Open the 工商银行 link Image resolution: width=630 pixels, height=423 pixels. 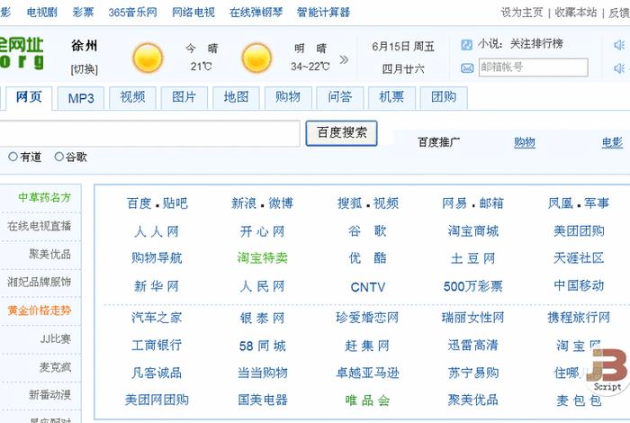click(157, 346)
